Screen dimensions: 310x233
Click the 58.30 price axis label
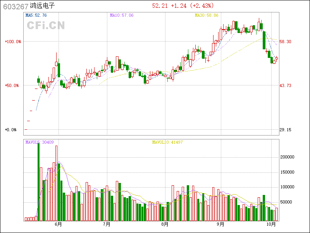click(x=285, y=42)
